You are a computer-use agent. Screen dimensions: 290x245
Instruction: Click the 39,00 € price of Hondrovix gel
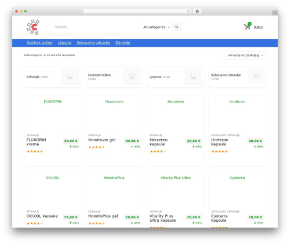click(132, 141)
